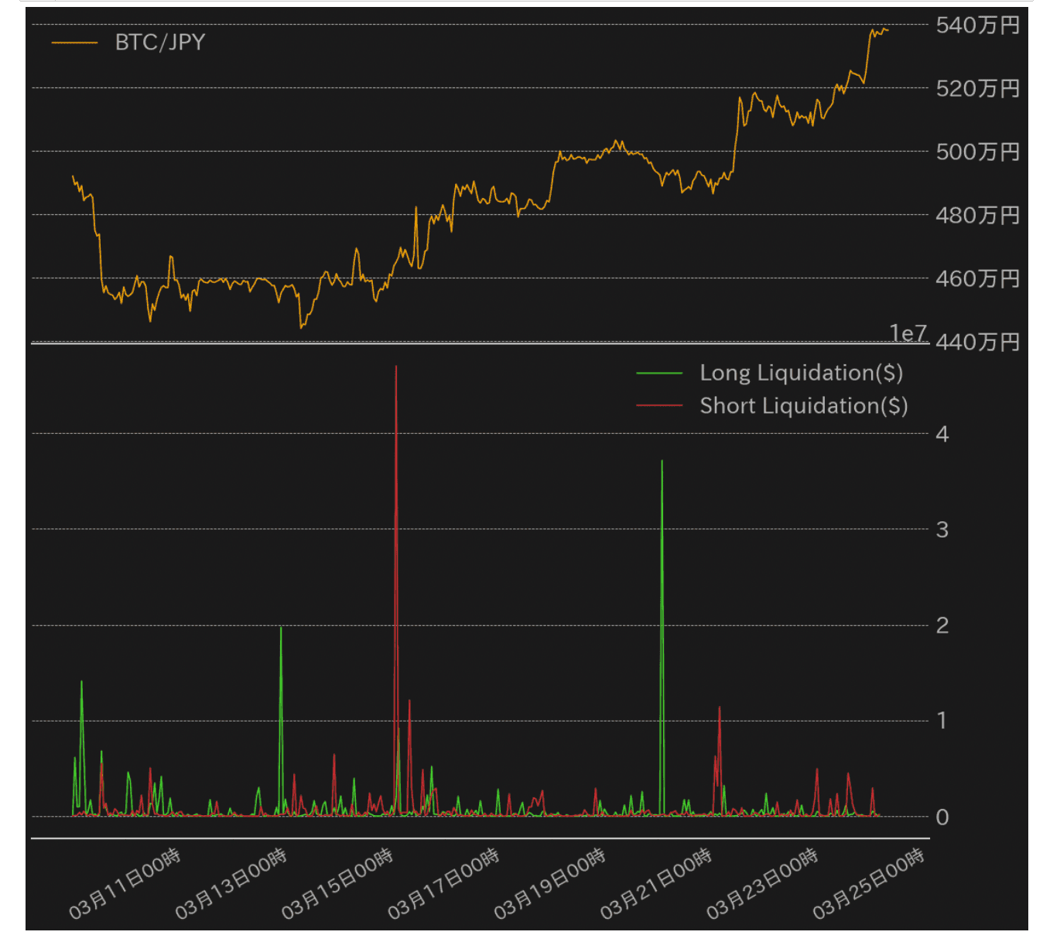This screenshot has width=1043, height=942.
Task: Select the 03月15日00時 date axis label
Action: [x=337, y=883]
